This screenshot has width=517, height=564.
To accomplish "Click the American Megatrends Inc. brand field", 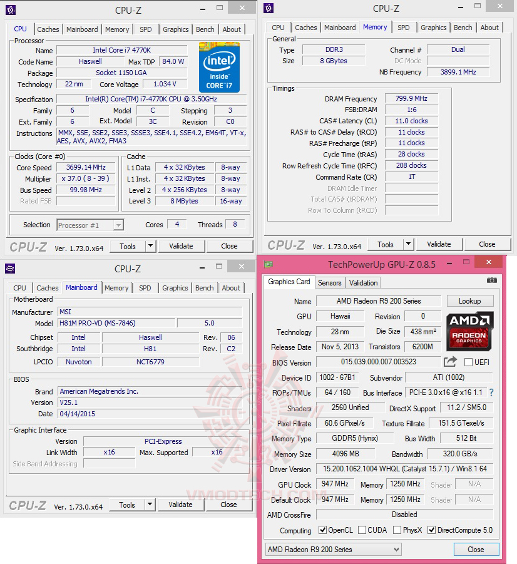I will [150, 391].
